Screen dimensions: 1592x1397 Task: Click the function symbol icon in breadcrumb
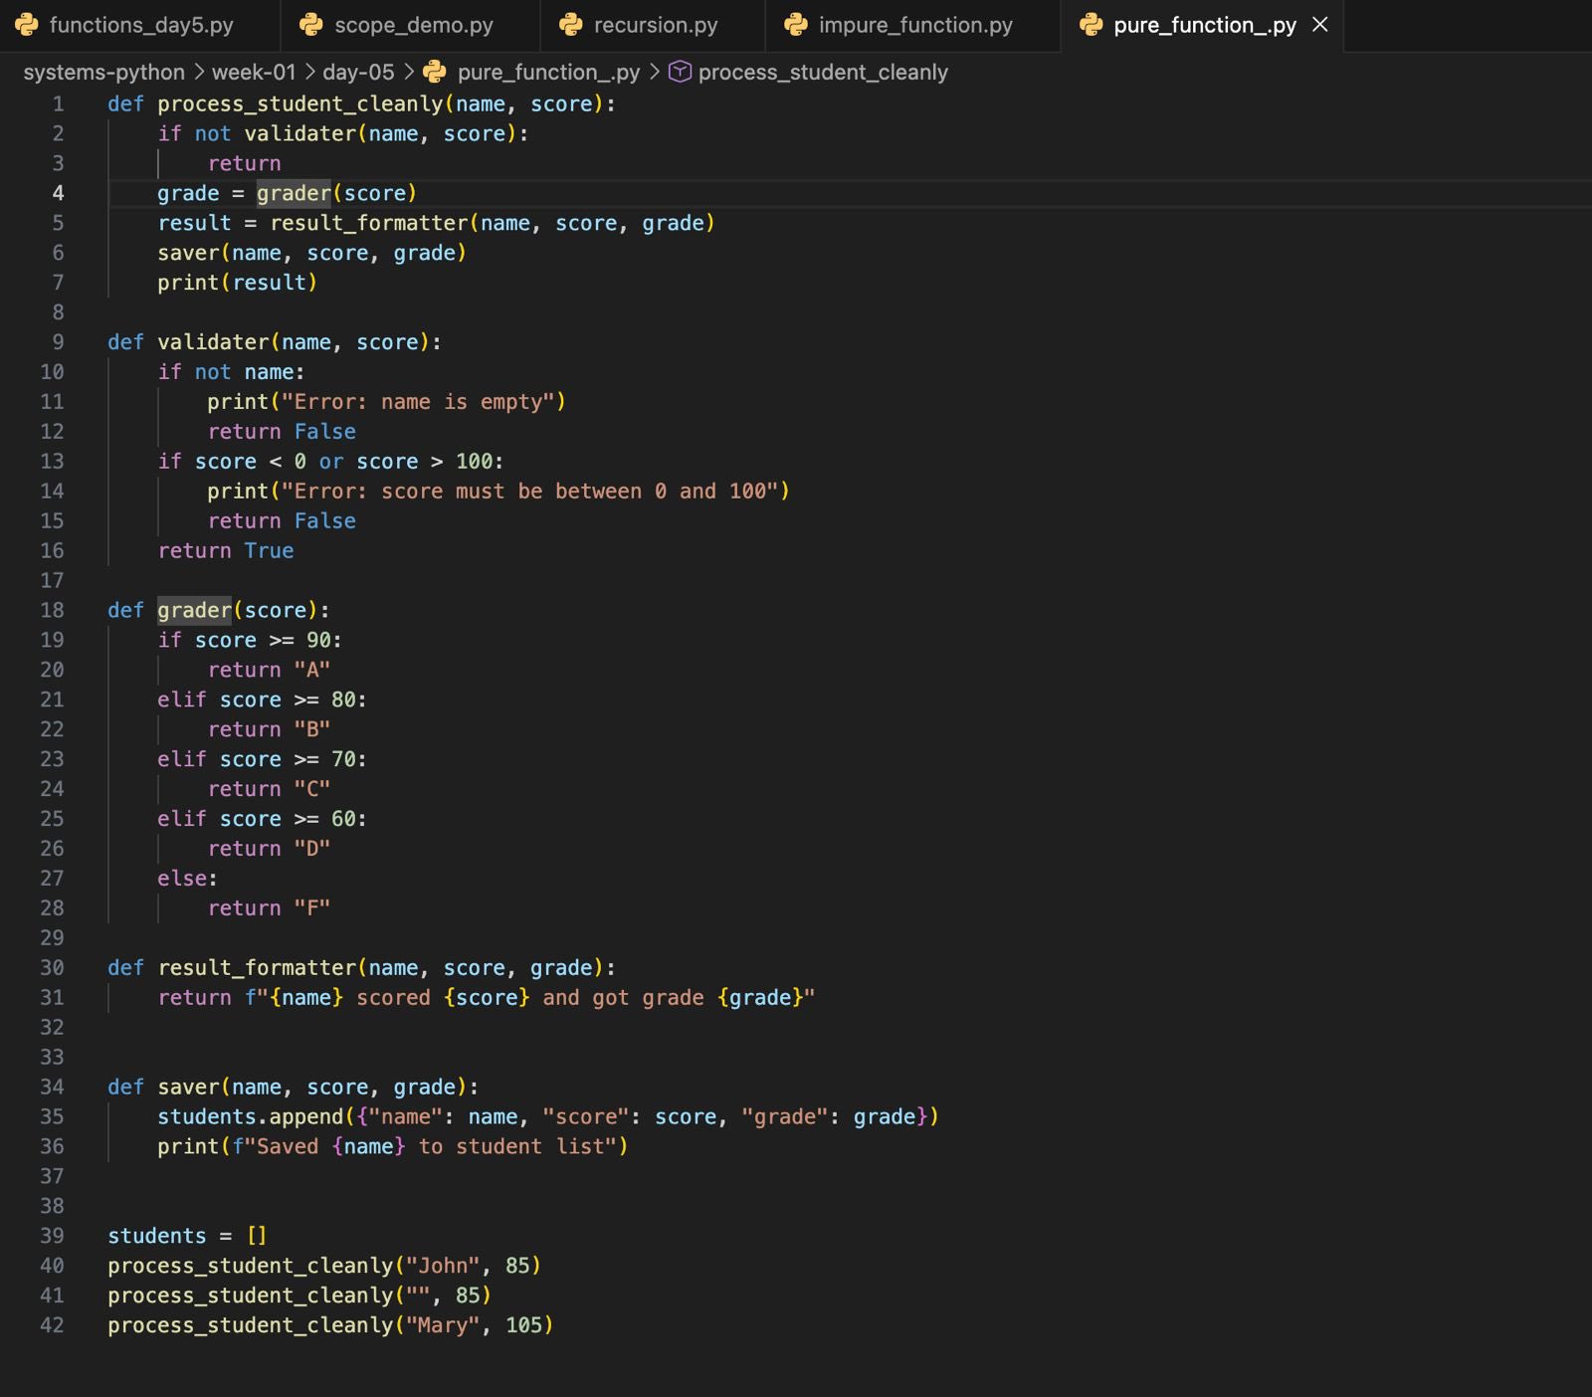(x=680, y=72)
